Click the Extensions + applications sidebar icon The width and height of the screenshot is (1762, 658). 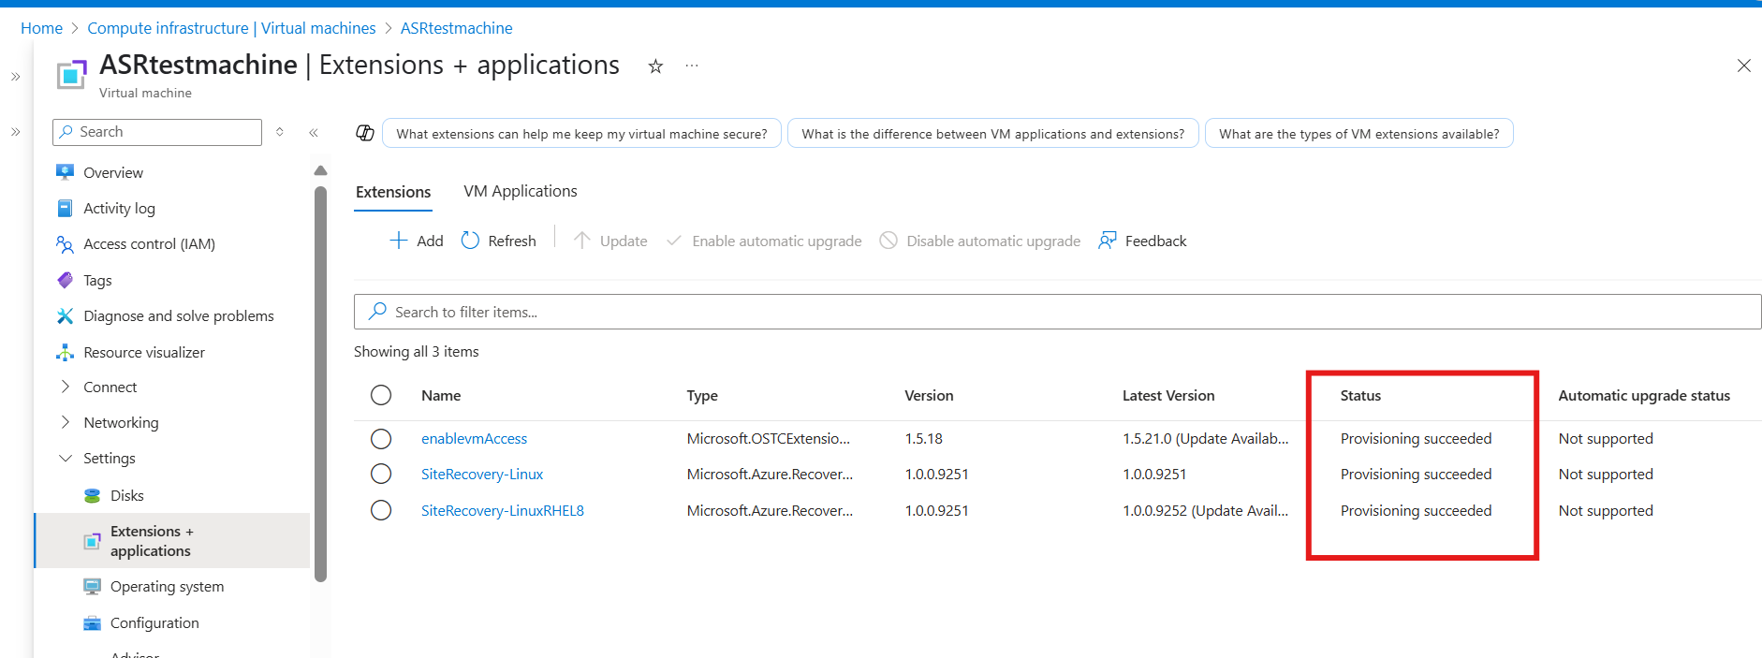coord(92,541)
